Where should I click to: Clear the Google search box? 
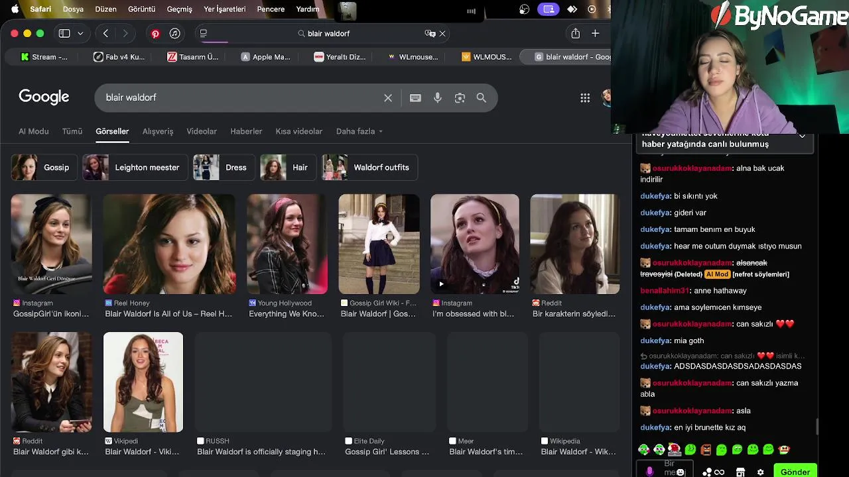388,98
